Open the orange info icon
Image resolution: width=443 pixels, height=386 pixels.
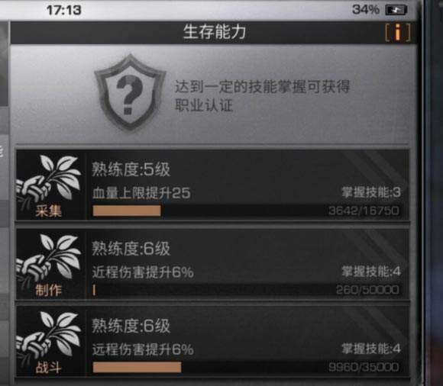(x=398, y=33)
